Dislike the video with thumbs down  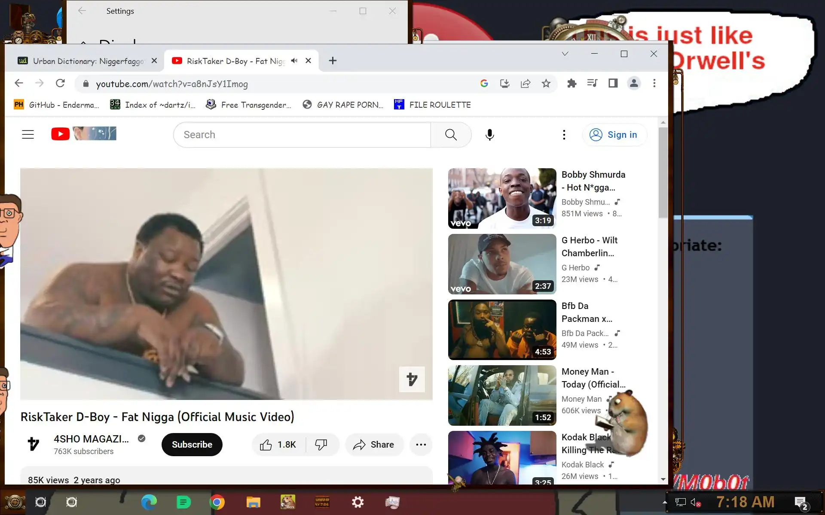click(321, 445)
